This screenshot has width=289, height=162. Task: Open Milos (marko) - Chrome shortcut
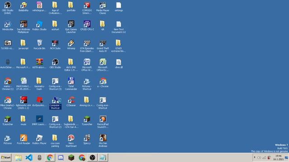pyautogui.click(x=8, y=103)
